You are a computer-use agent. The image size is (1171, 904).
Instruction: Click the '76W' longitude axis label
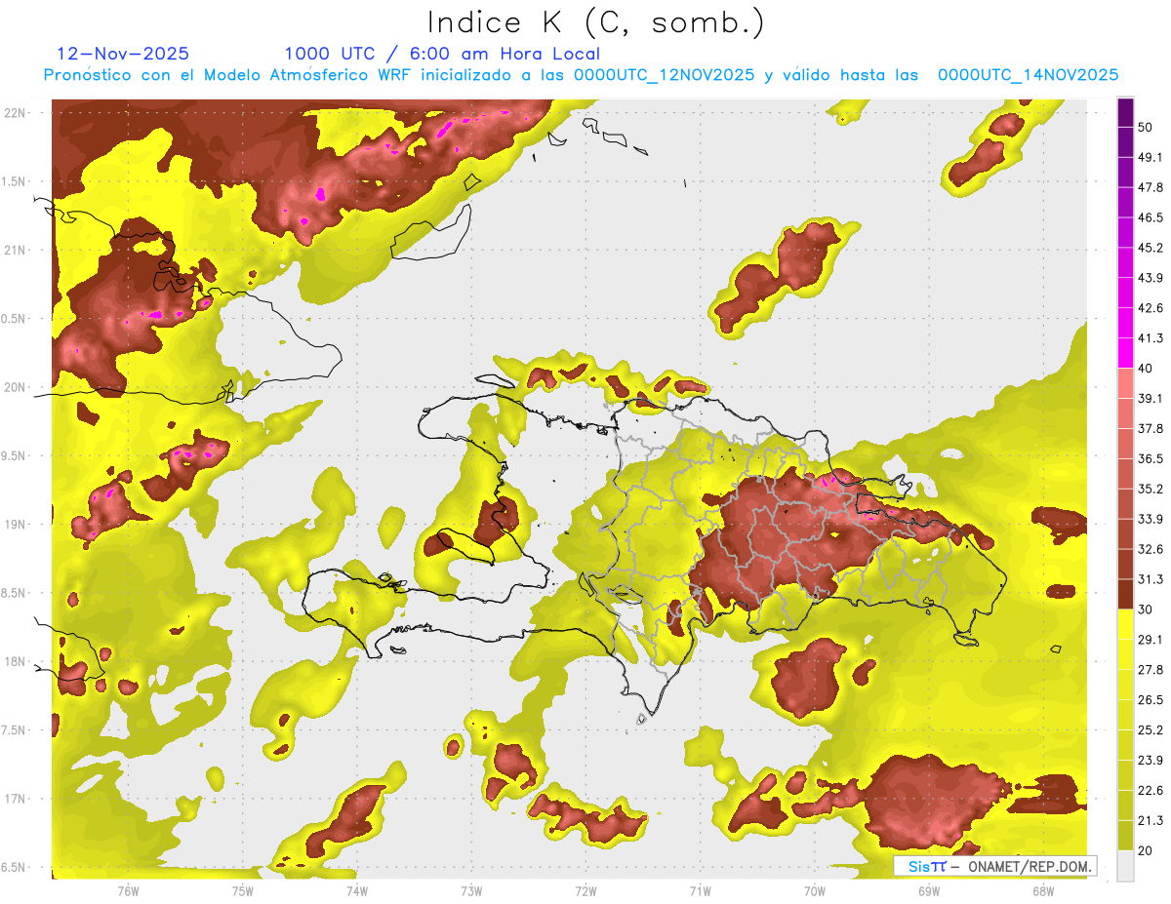[x=128, y=890]
